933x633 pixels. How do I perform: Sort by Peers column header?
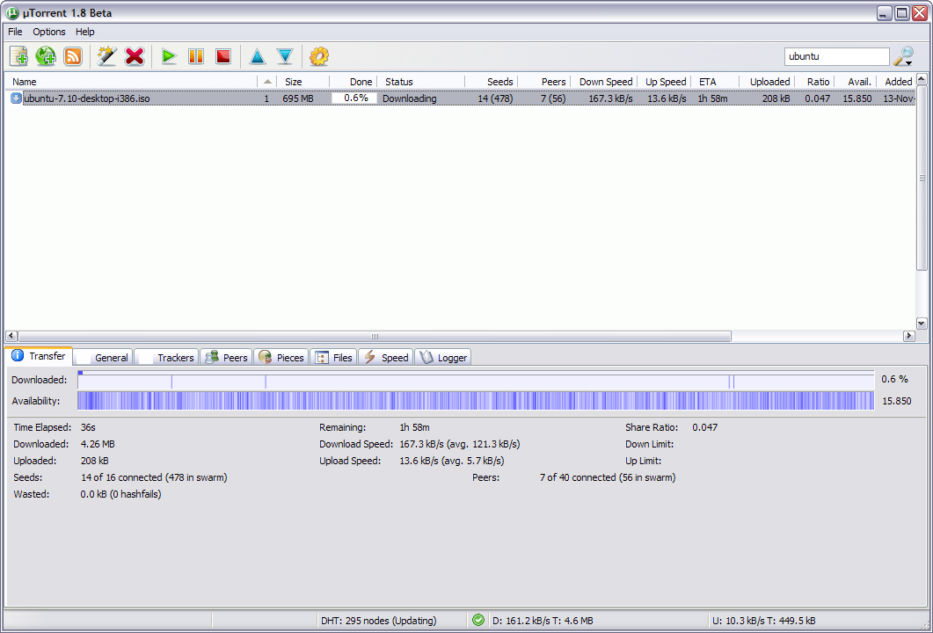[543, 82]
